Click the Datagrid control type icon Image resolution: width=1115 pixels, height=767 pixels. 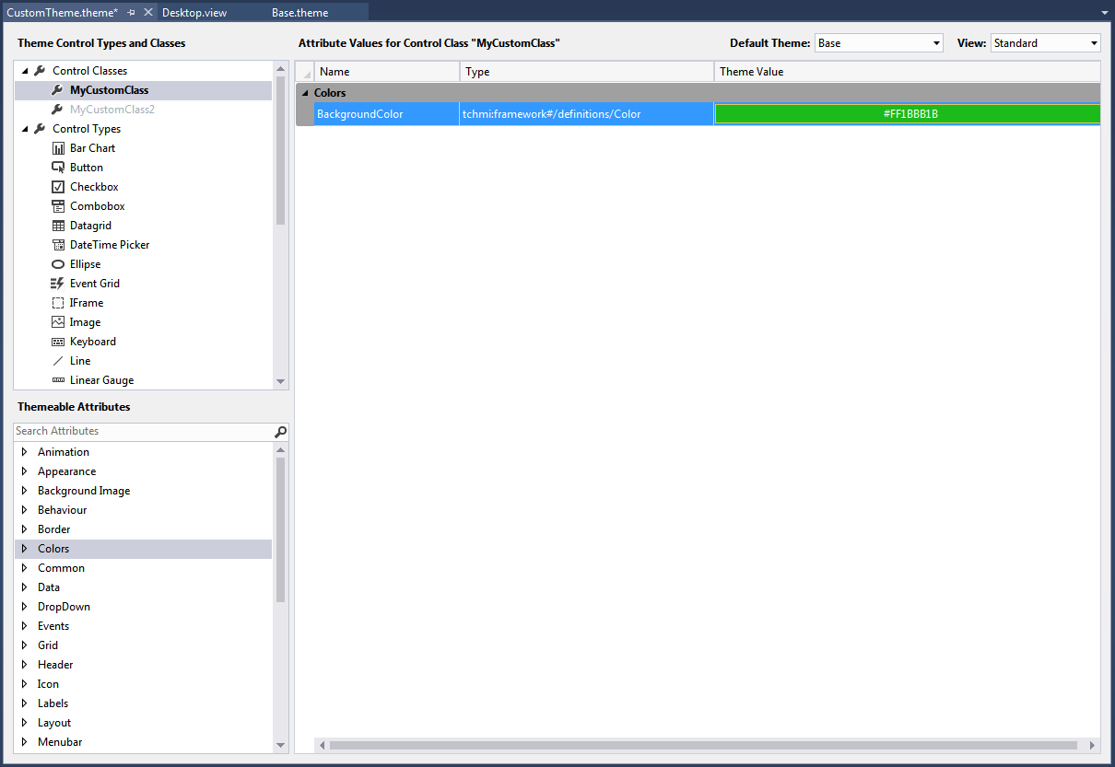tap(58, 226)
